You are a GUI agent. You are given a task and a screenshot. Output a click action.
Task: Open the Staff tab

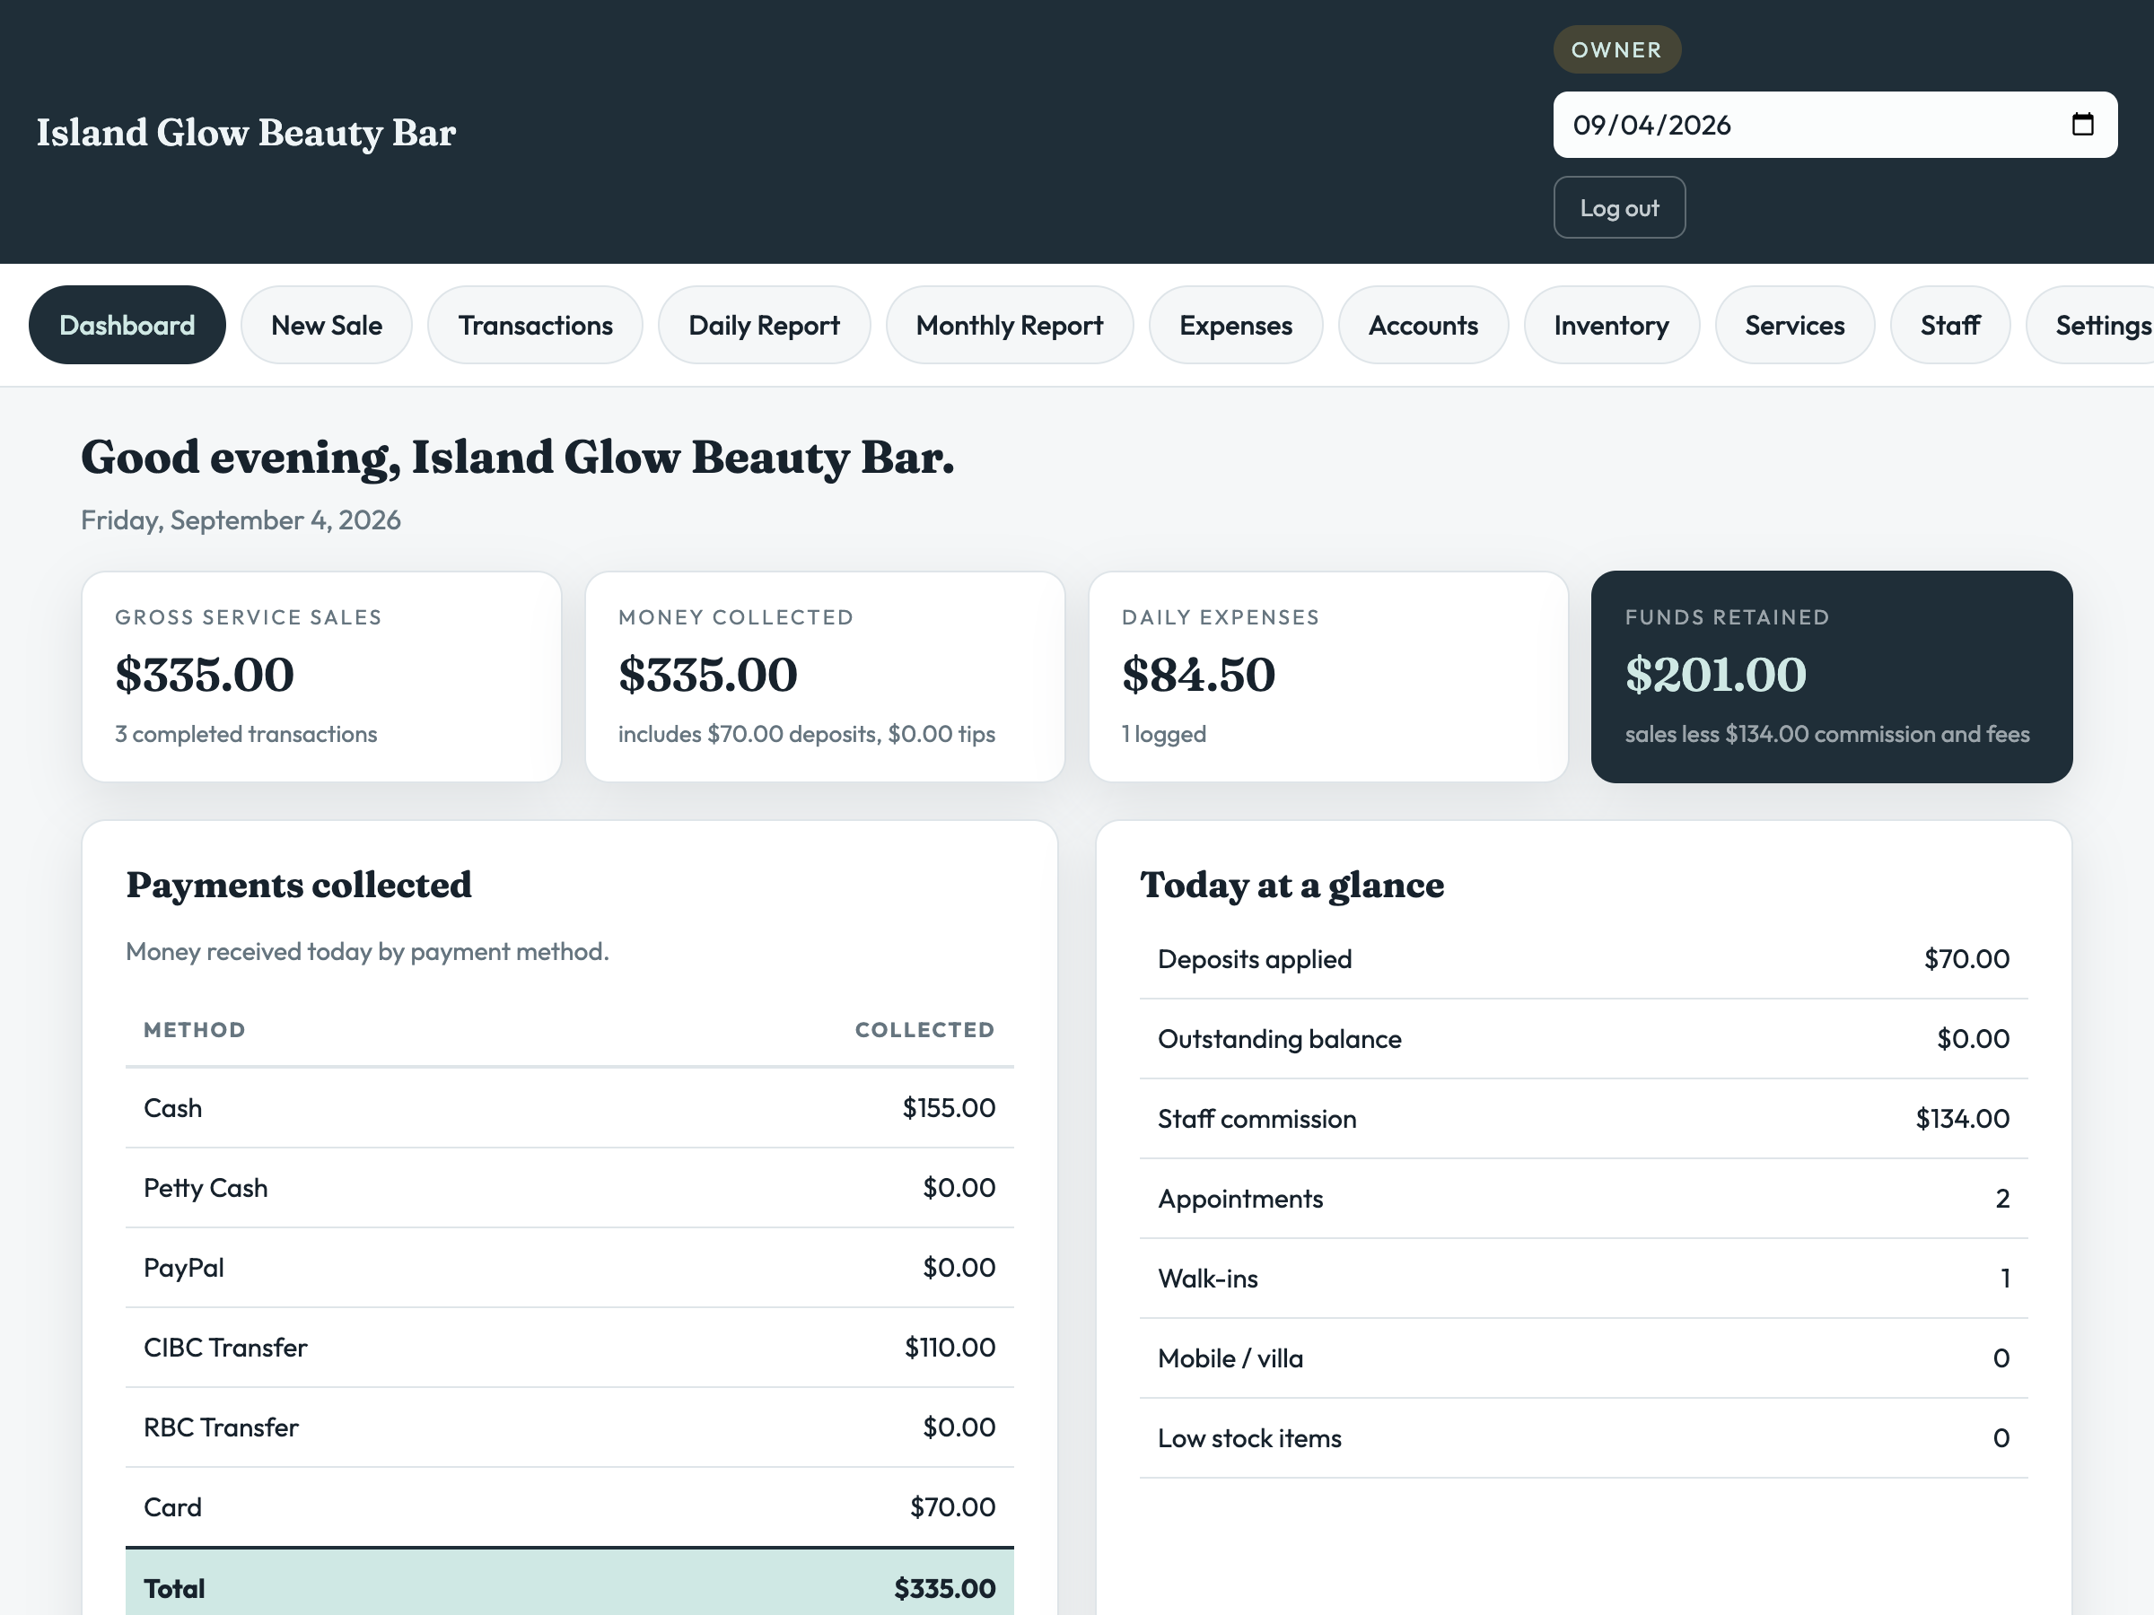click(x=1949, y=325)
